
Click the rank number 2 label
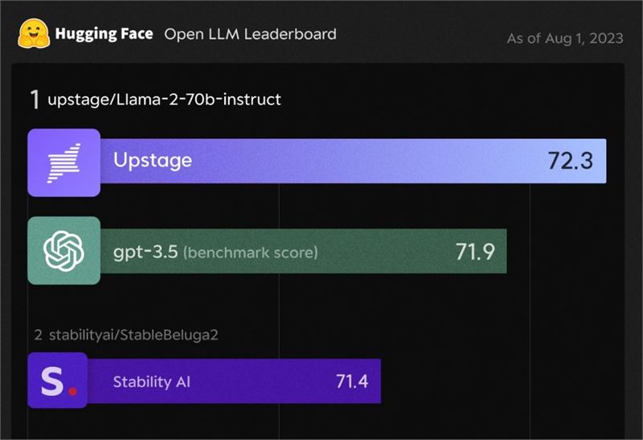click(x=38, y=335)
